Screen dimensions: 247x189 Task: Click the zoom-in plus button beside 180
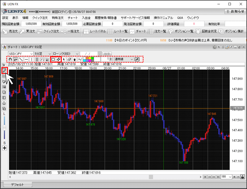pos(234,177)
